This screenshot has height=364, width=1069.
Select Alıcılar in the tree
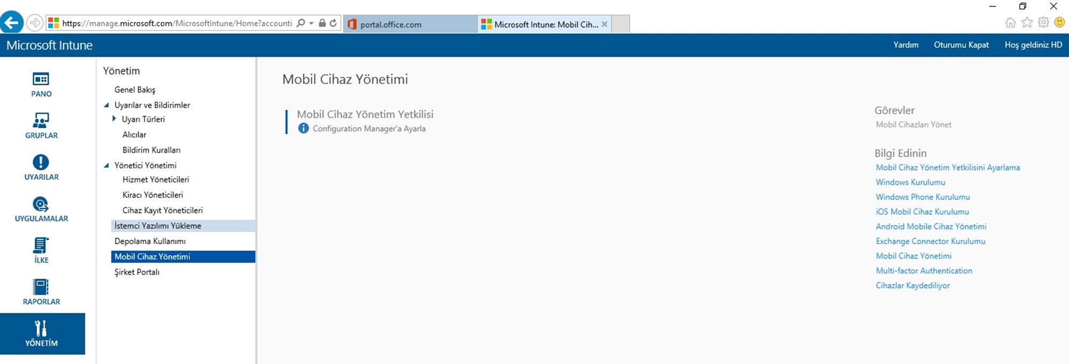[134, 135]
